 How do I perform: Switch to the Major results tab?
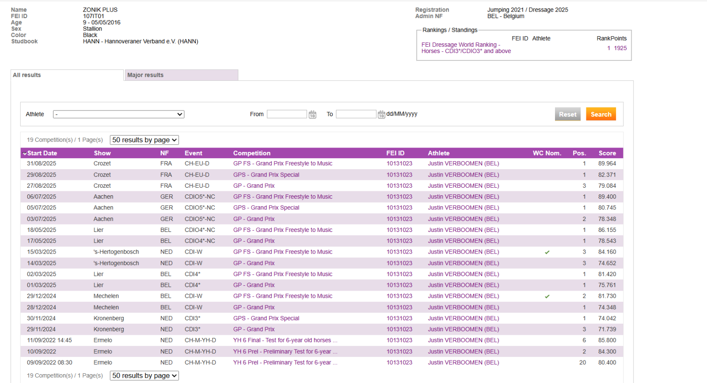coord(182,75)
